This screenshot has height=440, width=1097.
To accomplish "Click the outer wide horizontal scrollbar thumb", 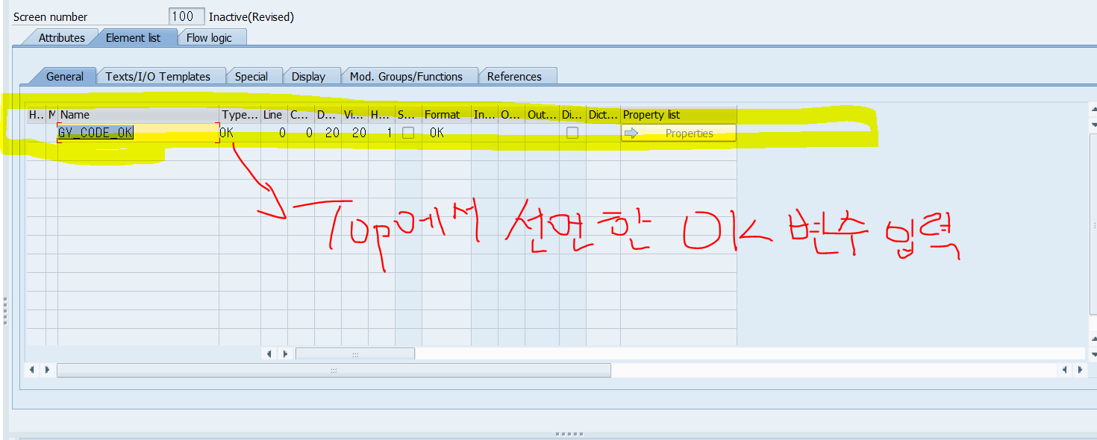I will tap(334, 370).
